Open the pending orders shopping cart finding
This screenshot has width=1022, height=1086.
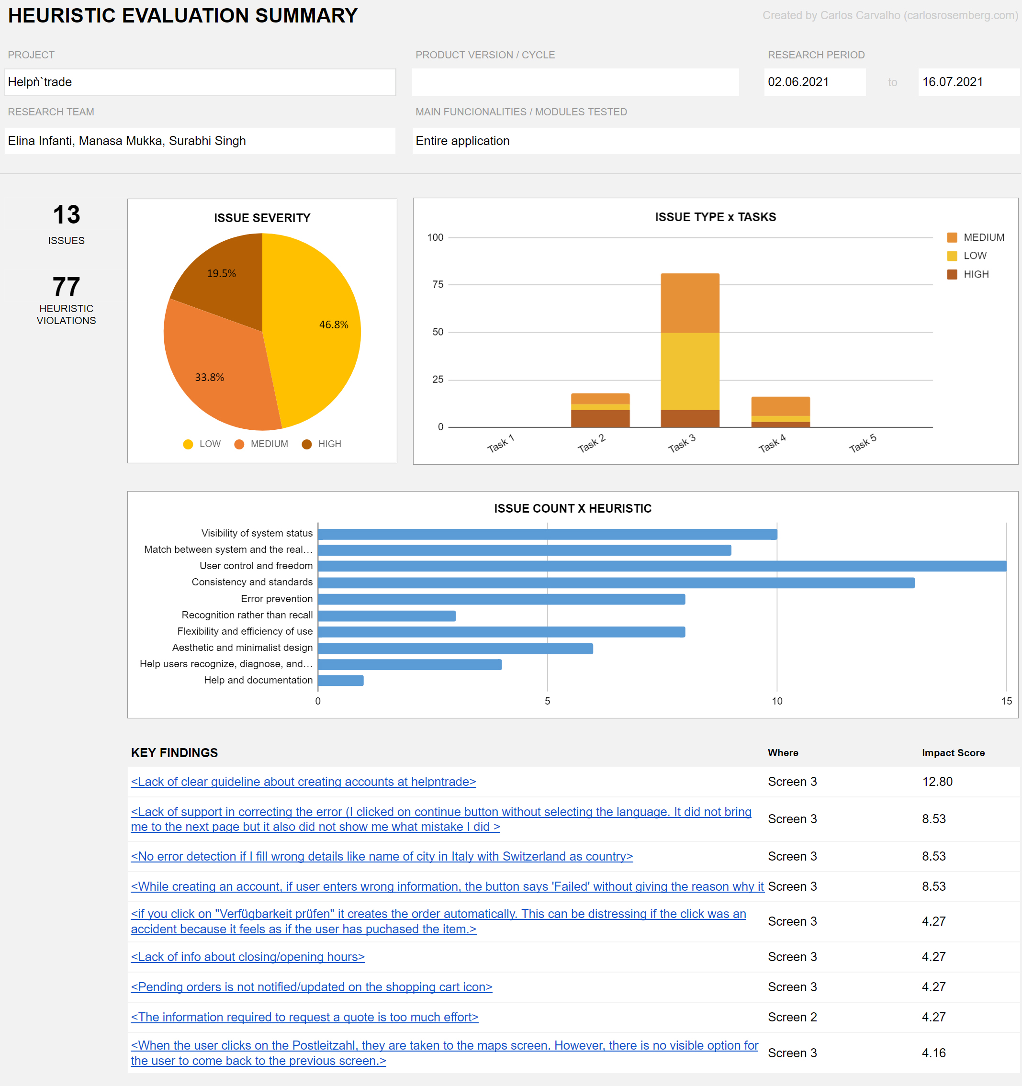[x=311, y=986]
